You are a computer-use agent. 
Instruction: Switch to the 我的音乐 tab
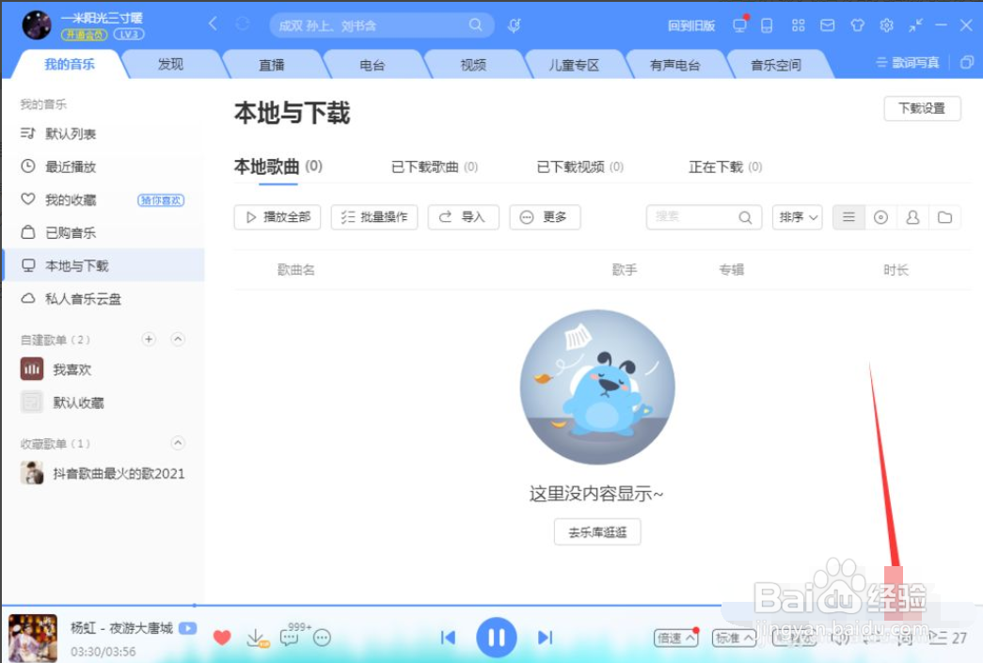69,64
